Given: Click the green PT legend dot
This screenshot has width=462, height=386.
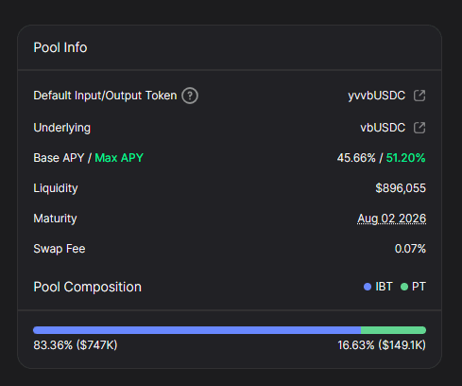Looking at the screenshot, I should [x=404, y=287].
